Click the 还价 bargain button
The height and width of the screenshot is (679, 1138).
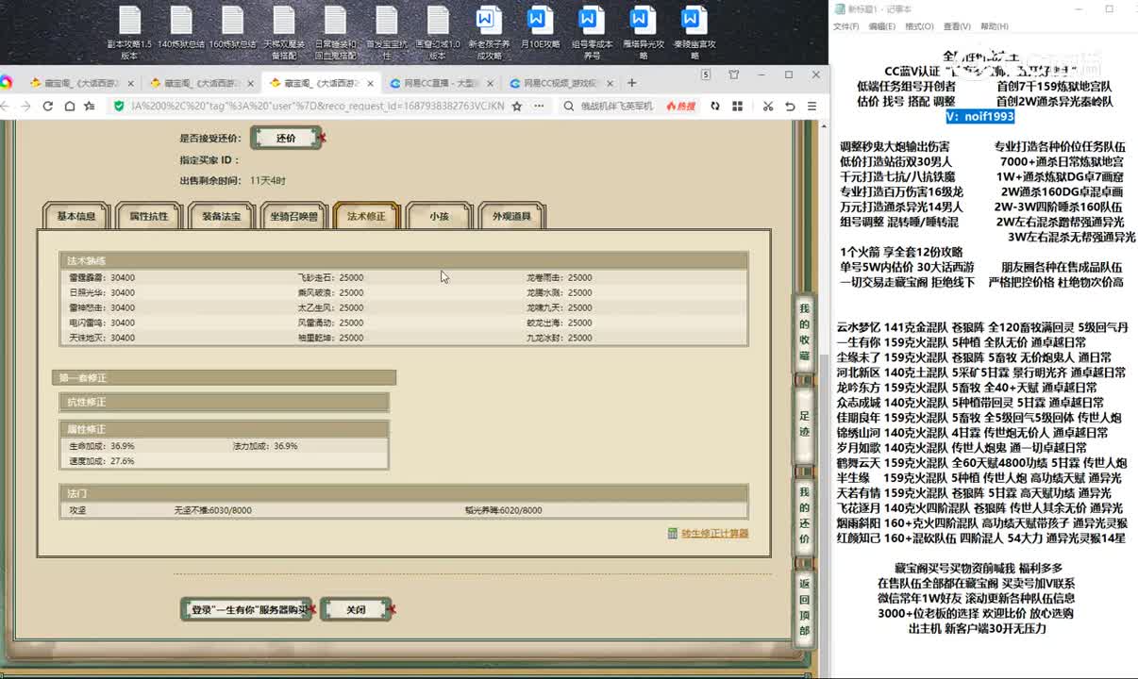[x=285, y=138]
